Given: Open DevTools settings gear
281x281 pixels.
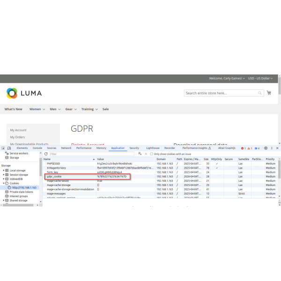Looking at the screenshot, I should pyautogui.click(x=266, y=148).
